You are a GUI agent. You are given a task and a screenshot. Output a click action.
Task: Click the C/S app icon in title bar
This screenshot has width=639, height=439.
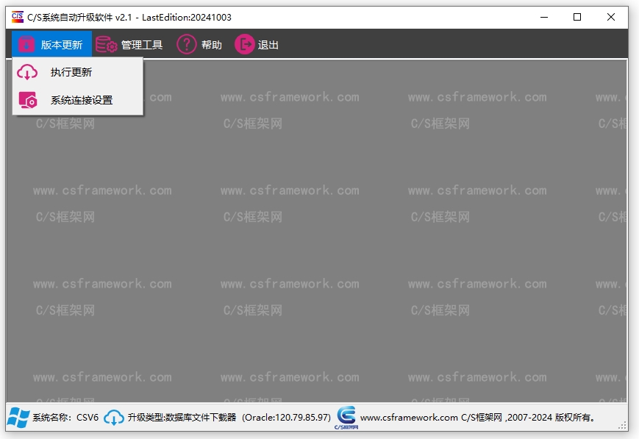tap(17, 17)
